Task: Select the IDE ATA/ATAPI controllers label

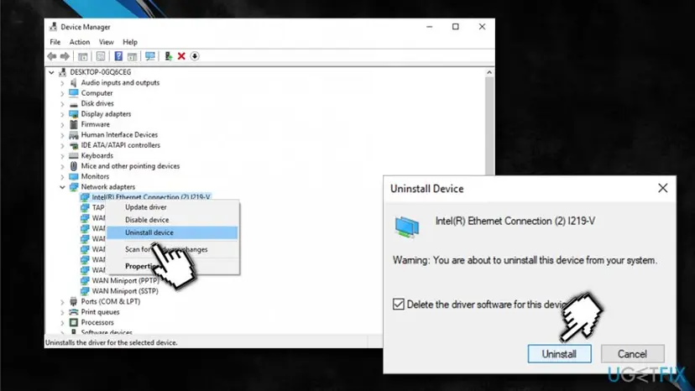Action: coord(121,145)
